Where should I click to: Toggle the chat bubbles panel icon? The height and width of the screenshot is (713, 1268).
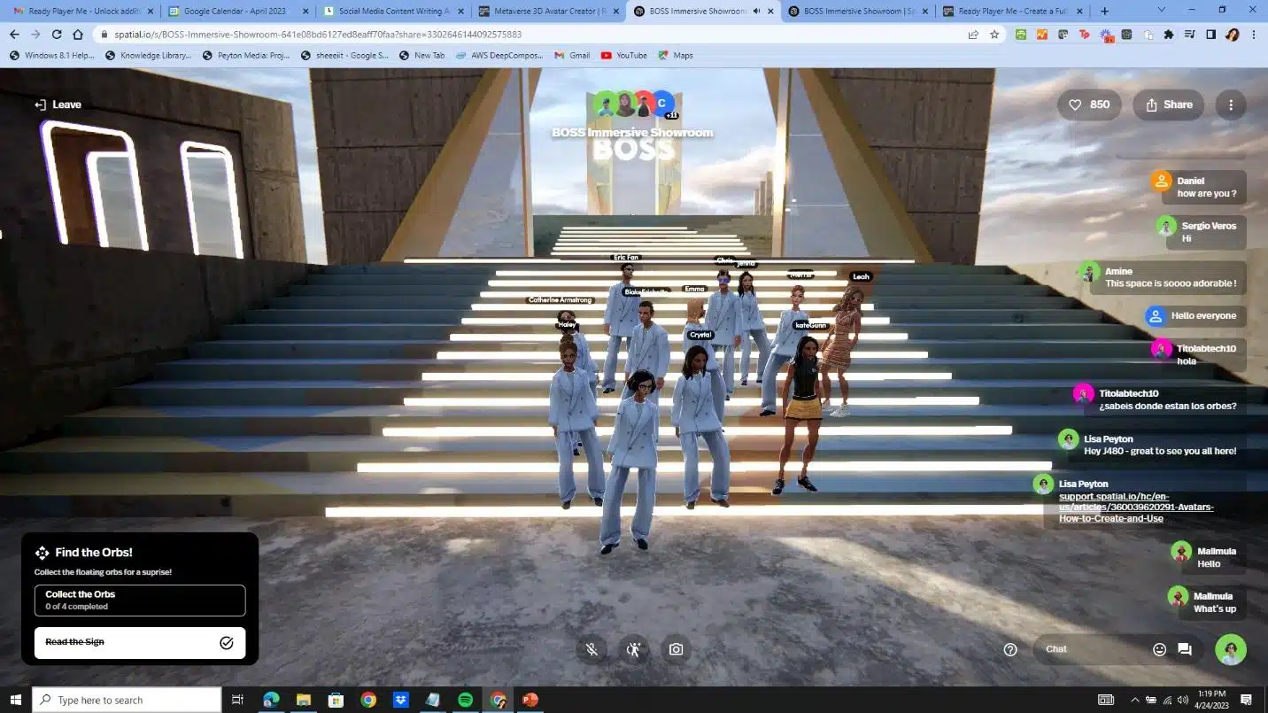point(1184,649)
